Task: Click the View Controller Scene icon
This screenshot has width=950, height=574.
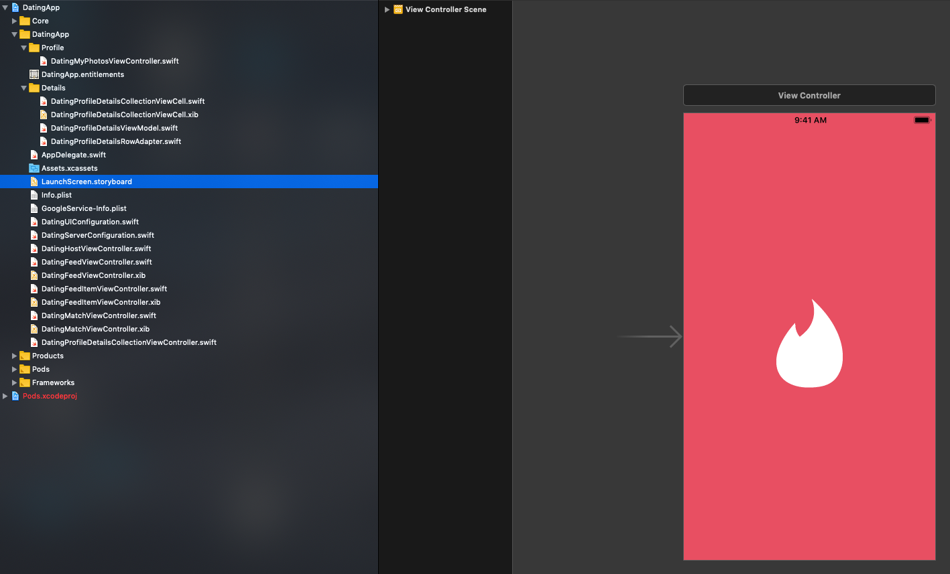Action: pos(398,9)
